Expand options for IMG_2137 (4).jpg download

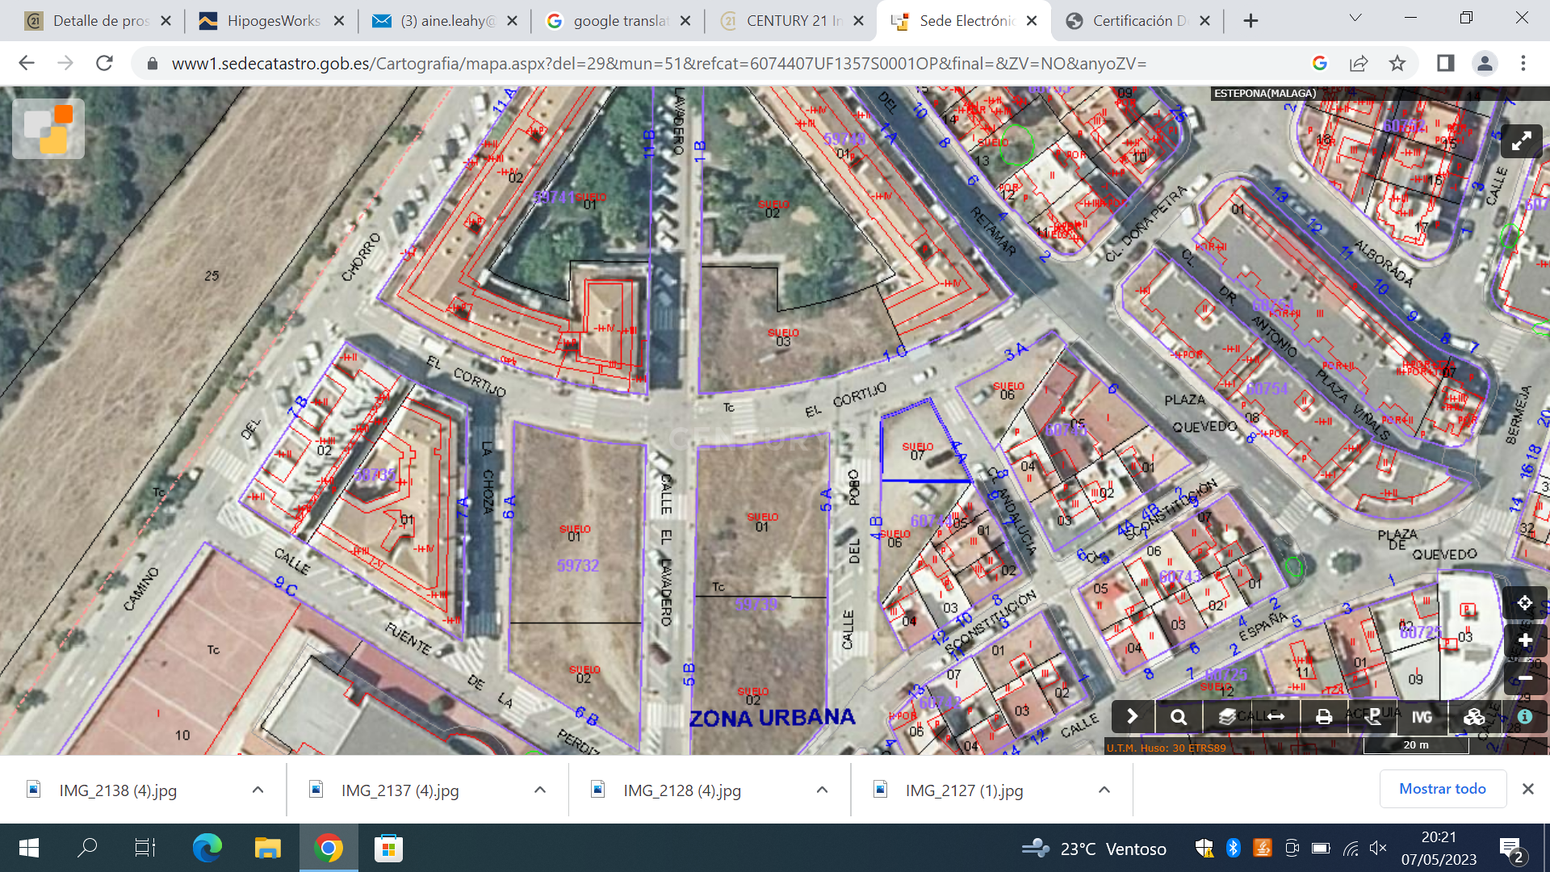click(x=540, y=790)
